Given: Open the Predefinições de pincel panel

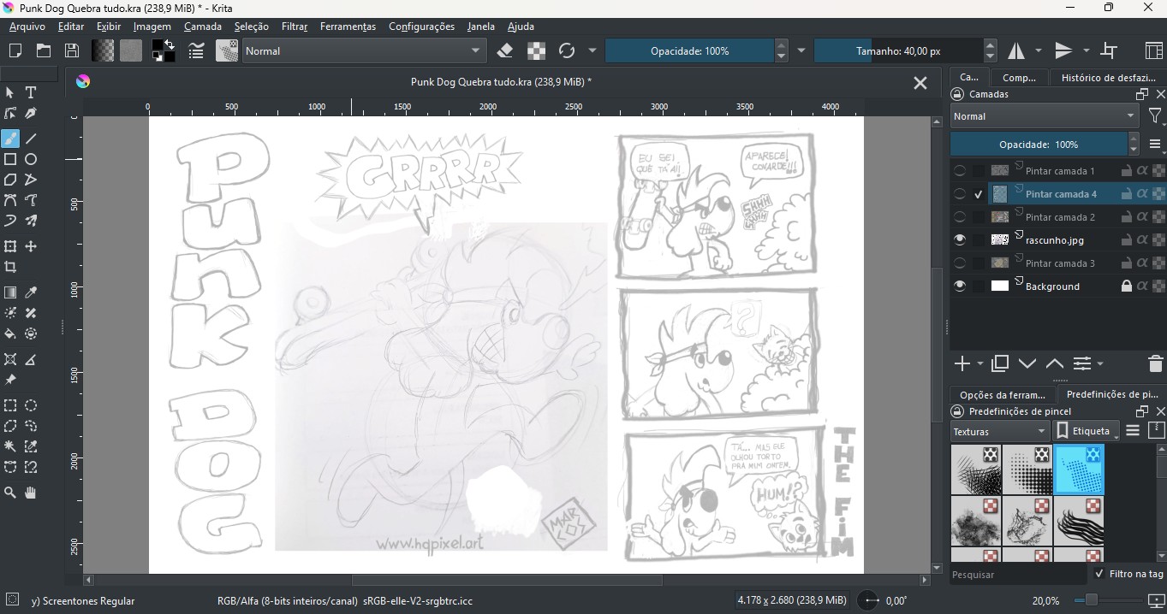Looking at the screenshot, I should click(1111, 394).
